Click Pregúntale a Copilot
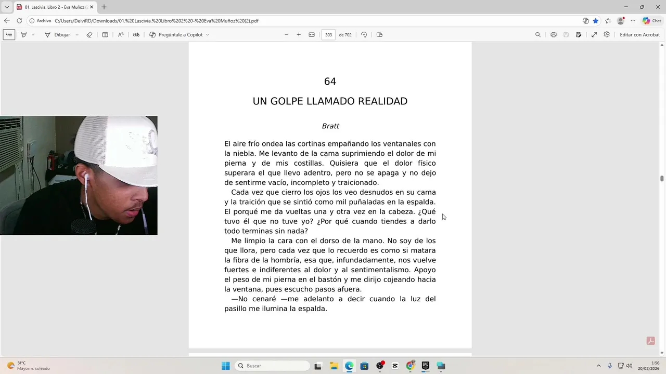 (x=176, y=35)
